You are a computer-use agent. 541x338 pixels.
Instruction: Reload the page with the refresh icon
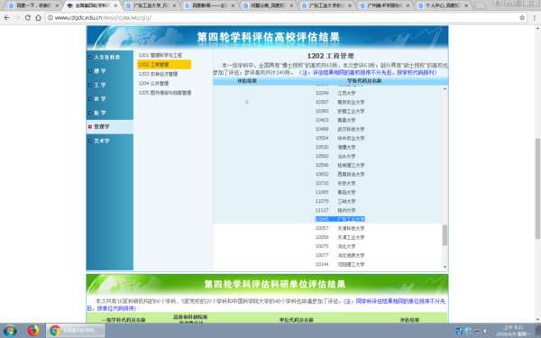point(28,18)
